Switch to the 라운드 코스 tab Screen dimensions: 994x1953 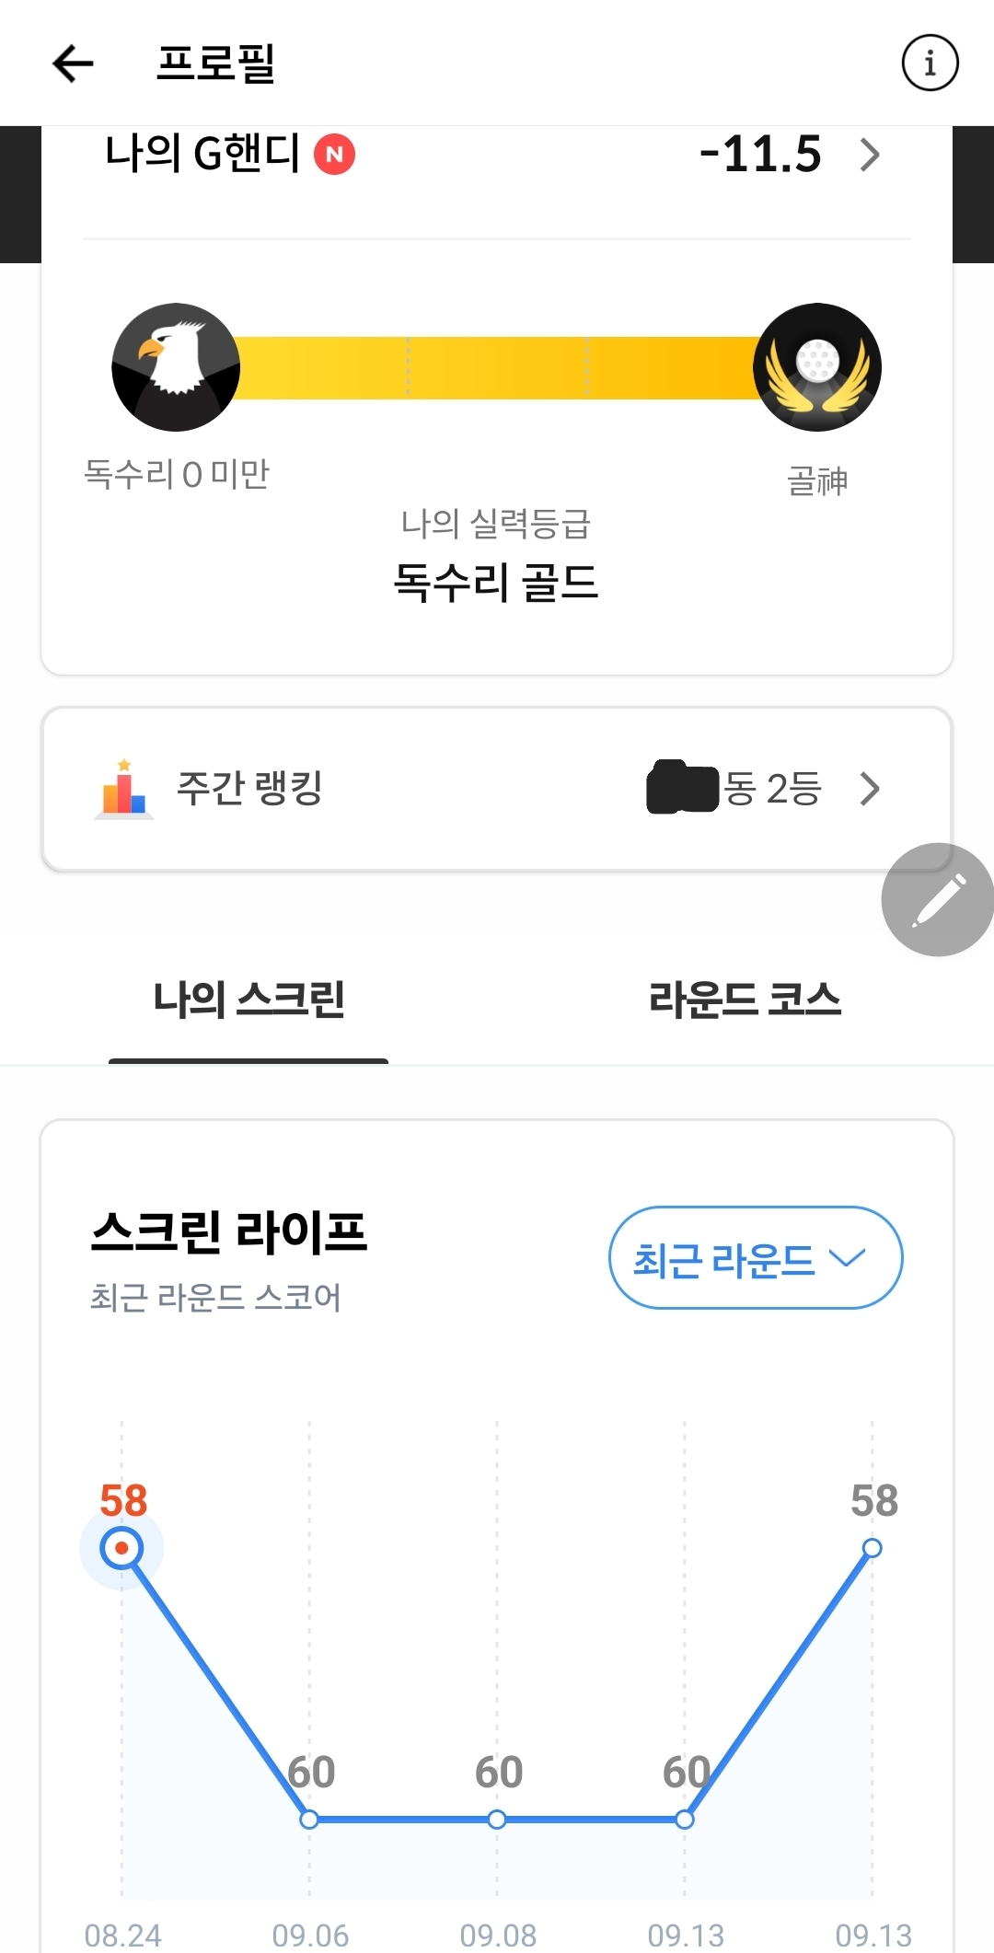[x=745, y=1000]
